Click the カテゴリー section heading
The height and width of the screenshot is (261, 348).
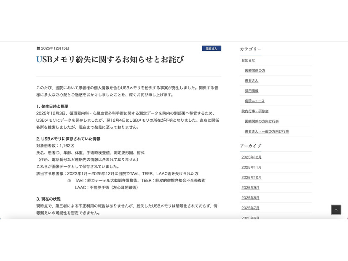coord(251,49)
